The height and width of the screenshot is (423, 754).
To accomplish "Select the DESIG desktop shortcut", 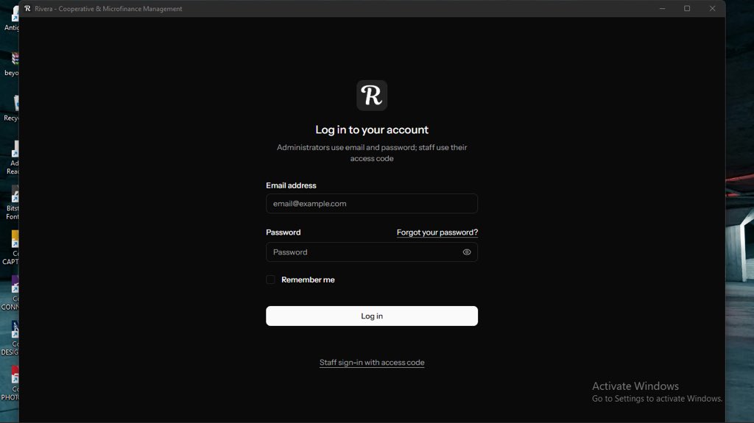I will point(10,338).
